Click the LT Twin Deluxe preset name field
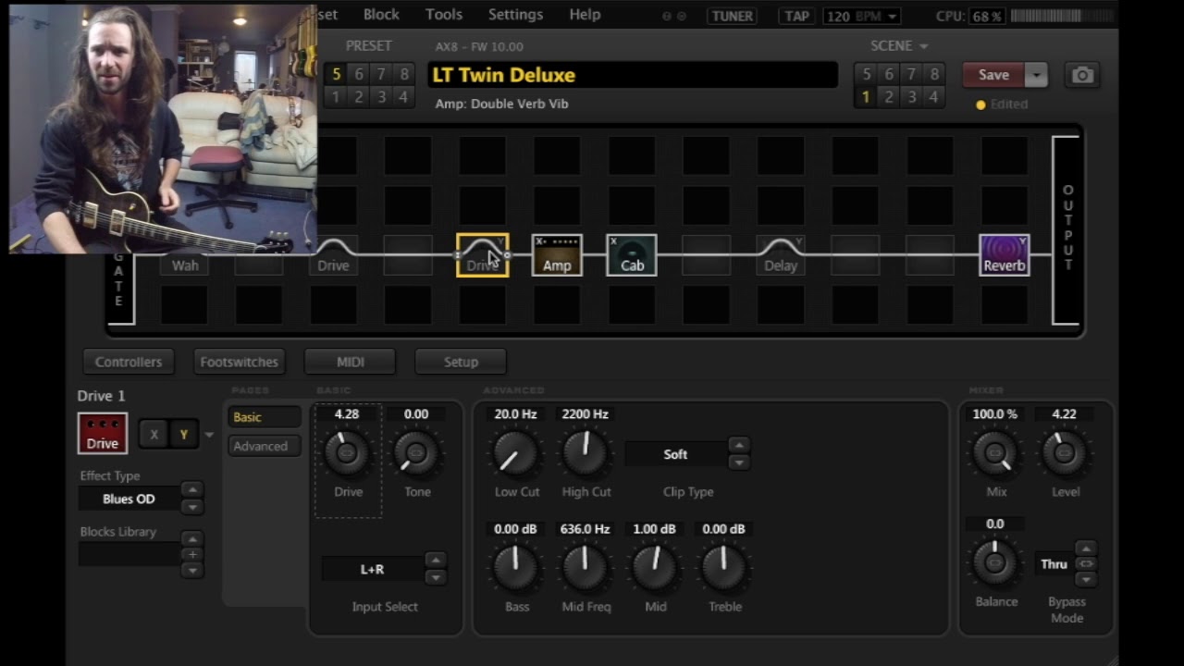This screenshot has height=666, width=1184. click(x=633, y=75)
